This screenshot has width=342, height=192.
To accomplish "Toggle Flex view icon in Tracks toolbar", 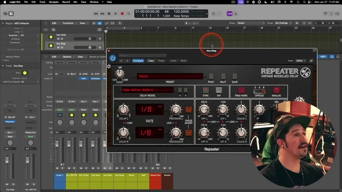I will (x=112, y=23).
